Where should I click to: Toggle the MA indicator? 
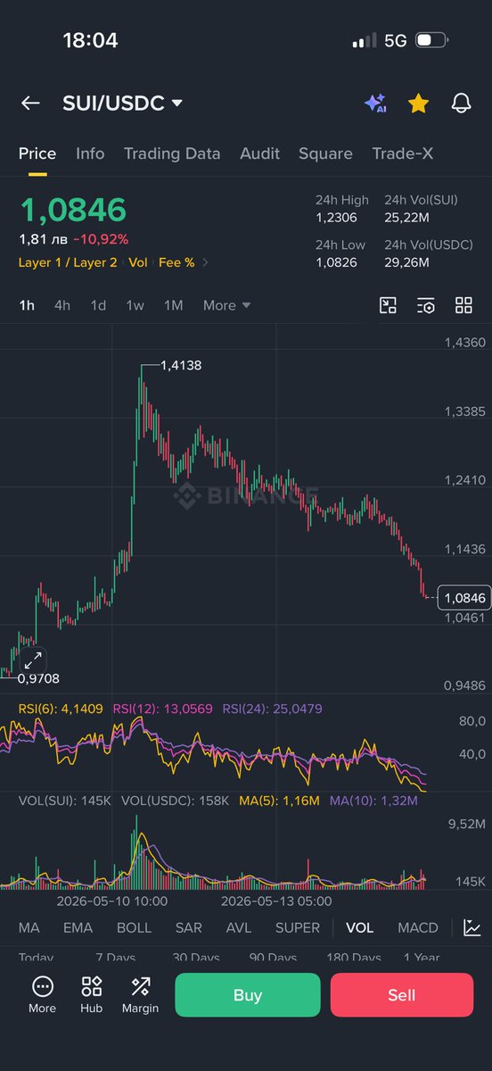click(x=29, y=927)
